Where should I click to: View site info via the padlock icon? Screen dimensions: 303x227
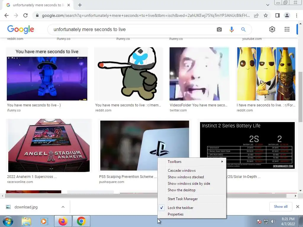pyautogui.click(x=37, y=15)
